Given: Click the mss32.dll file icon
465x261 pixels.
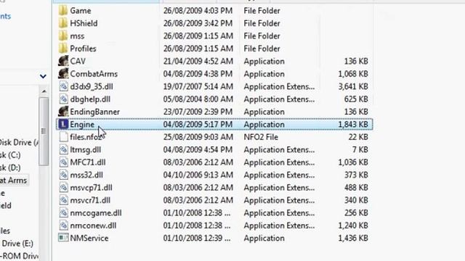Looking at the screenshot, I should pyautogui.click(x=63, y=175).
